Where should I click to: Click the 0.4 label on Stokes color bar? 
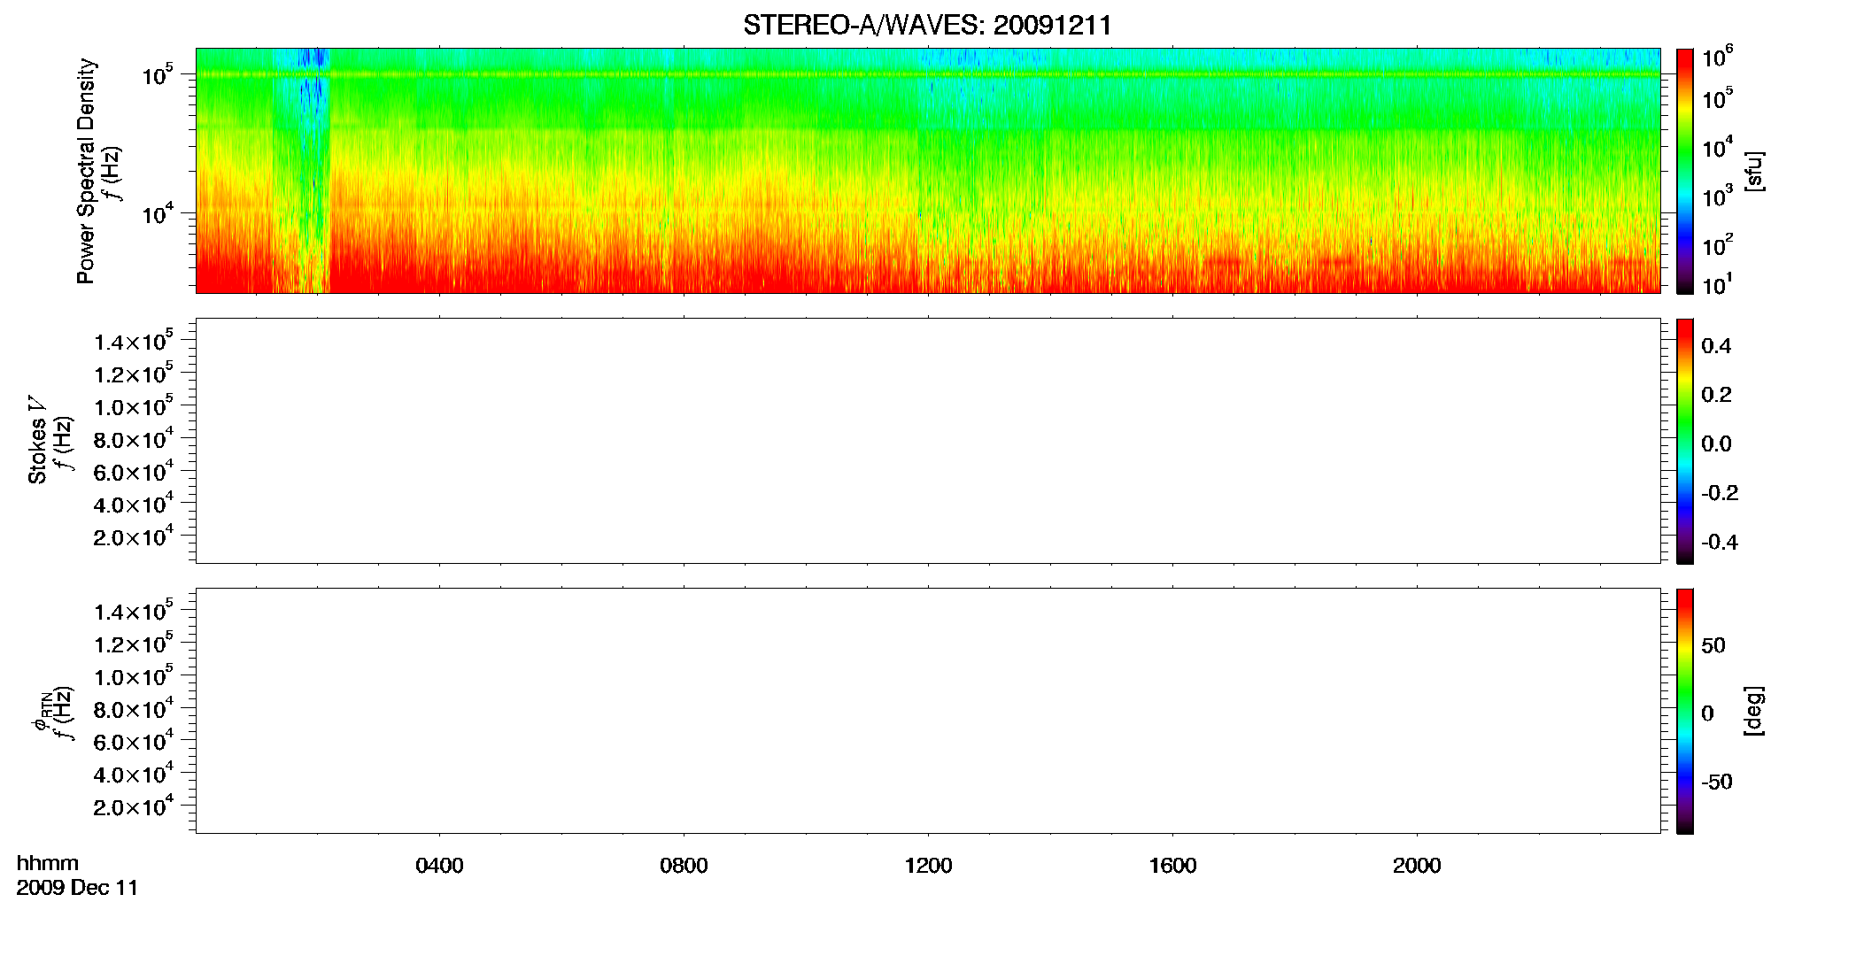point(1716,346)
